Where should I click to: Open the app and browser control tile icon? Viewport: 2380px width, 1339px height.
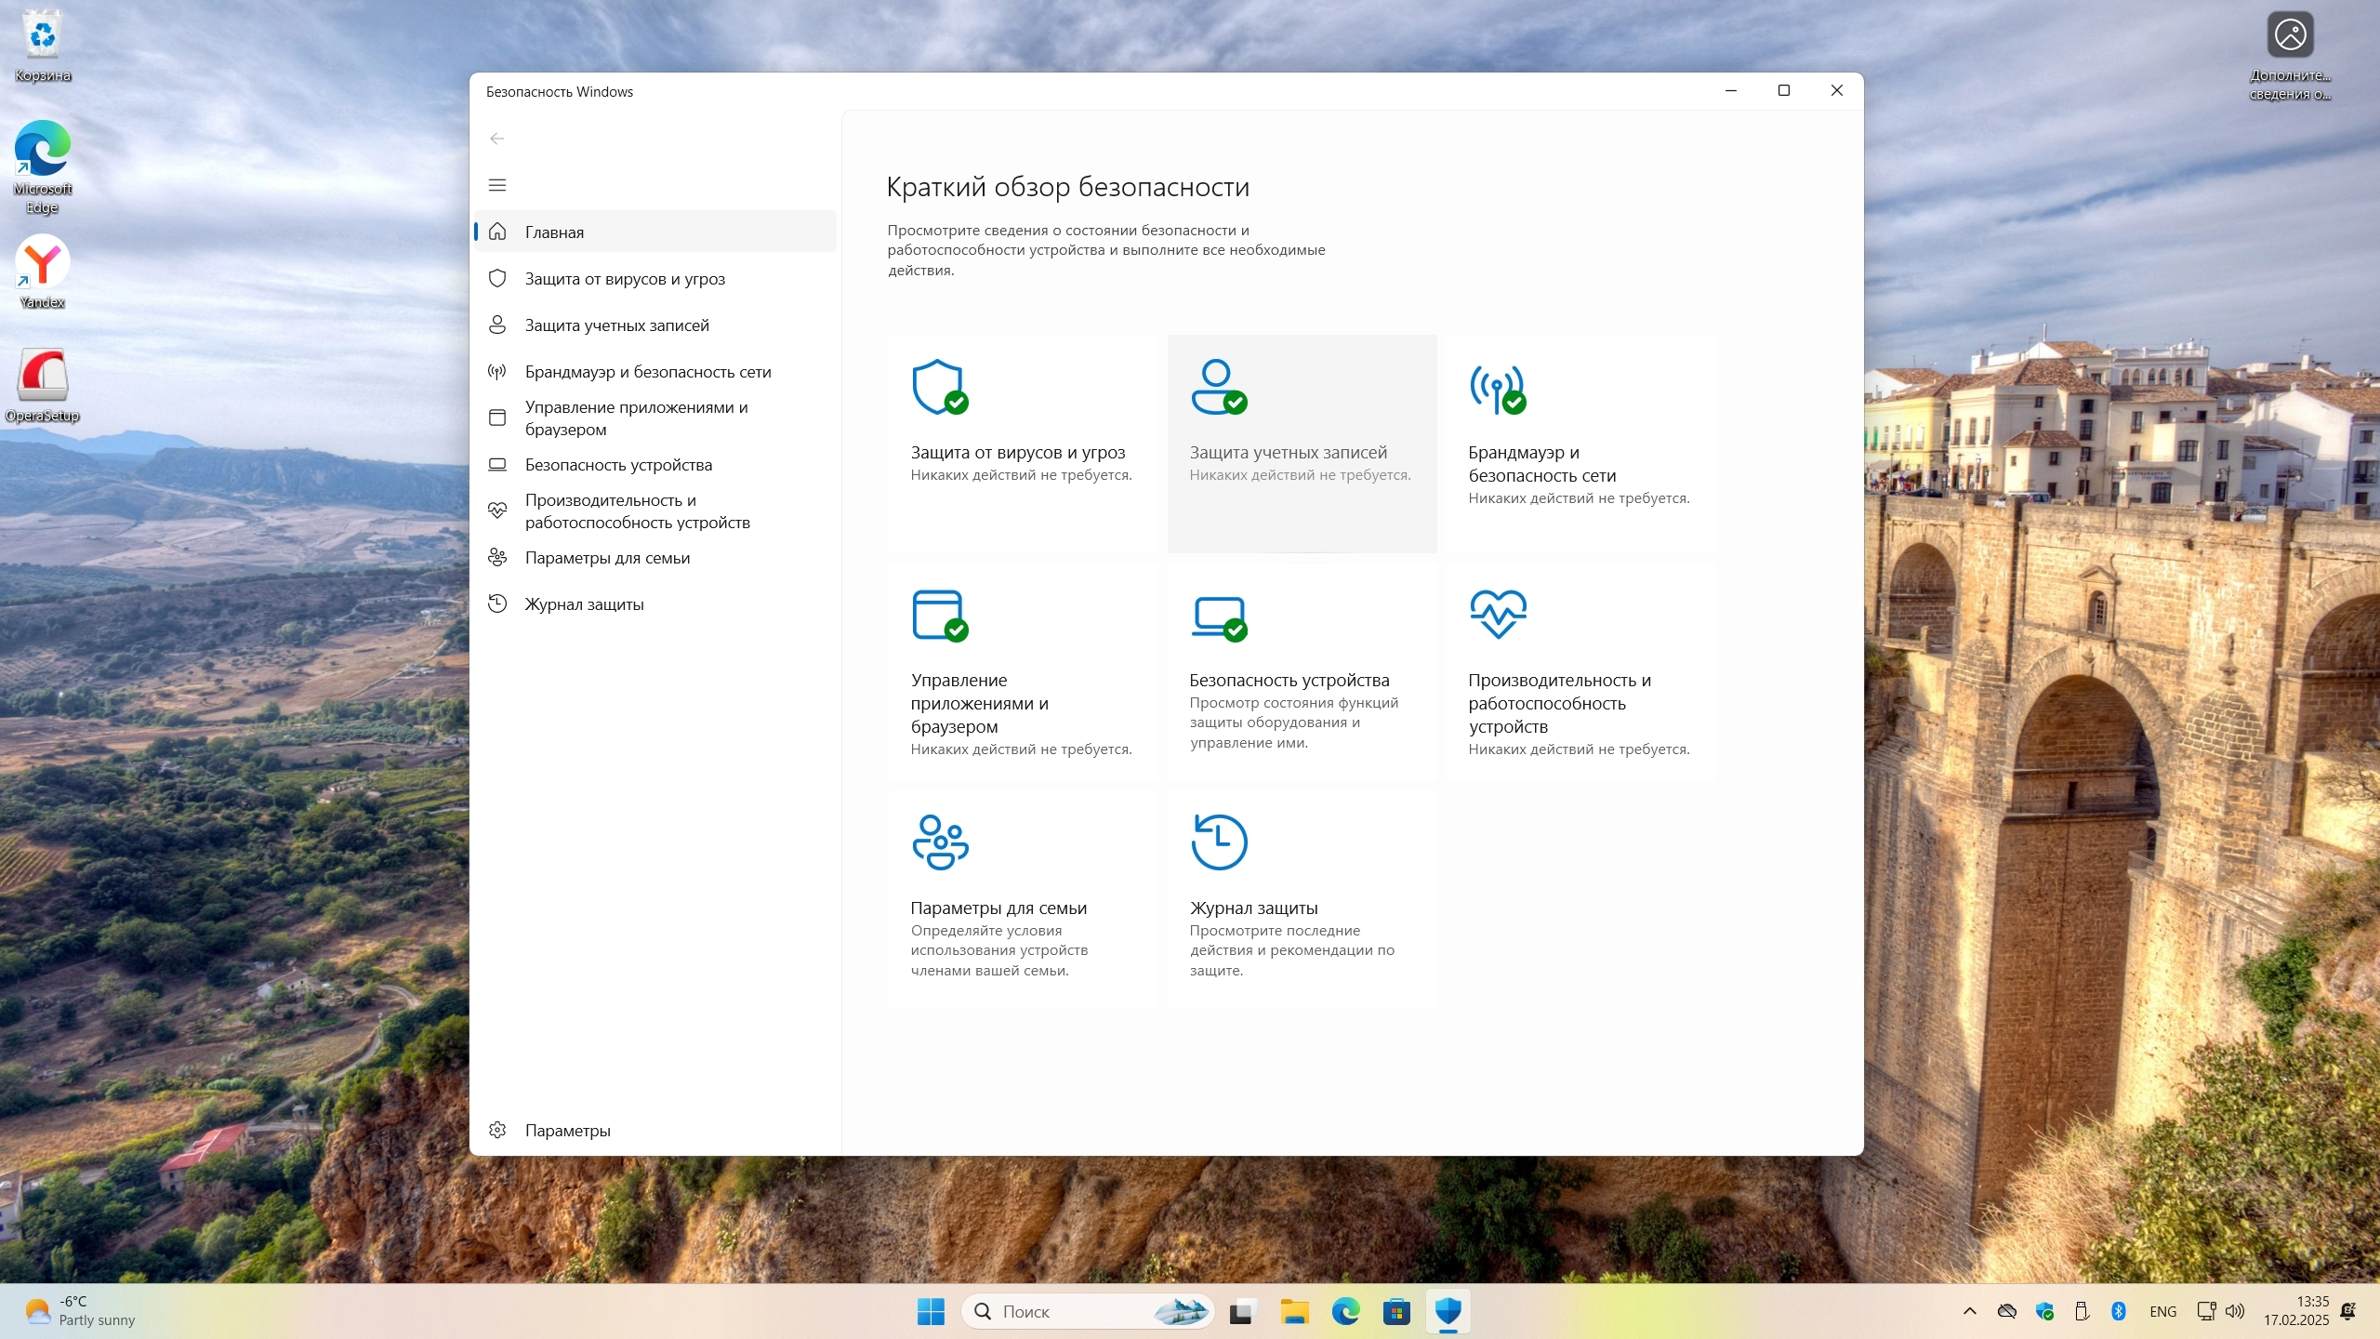(939, 615)
